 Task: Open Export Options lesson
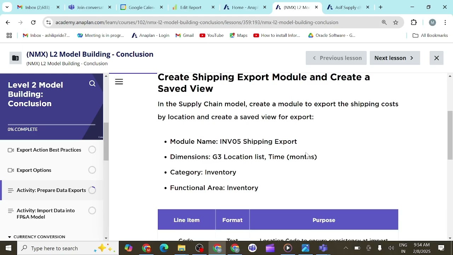(34, 170)
